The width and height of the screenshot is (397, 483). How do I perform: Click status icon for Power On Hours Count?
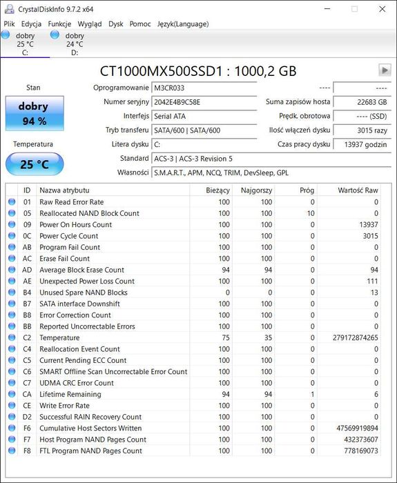coord(12,224)
